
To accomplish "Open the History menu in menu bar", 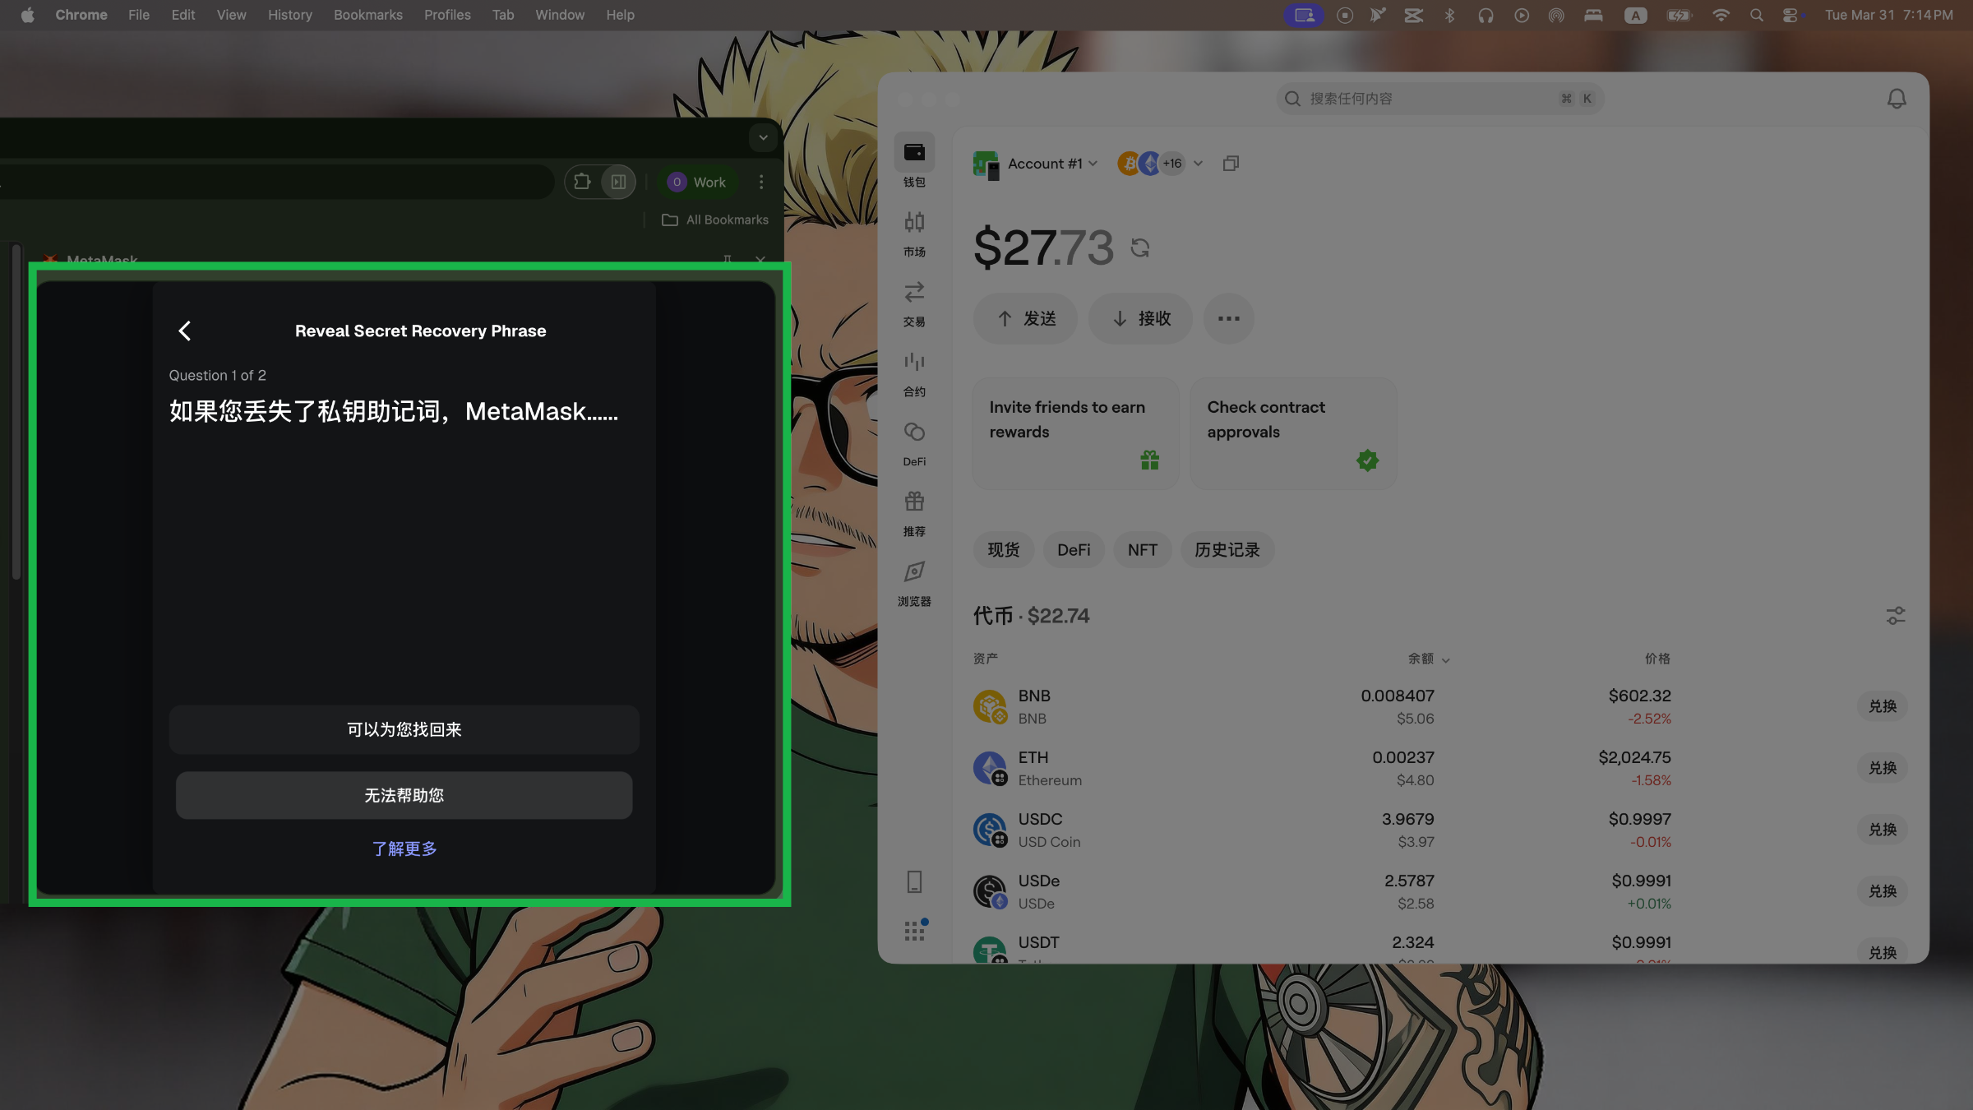I will click(x=289, y=15).
